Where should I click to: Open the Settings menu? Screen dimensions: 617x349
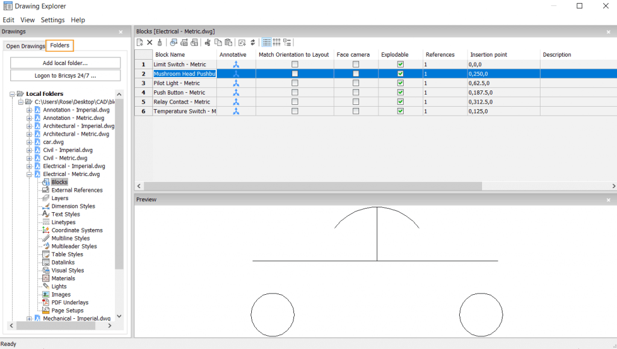[x=52, y=19]
